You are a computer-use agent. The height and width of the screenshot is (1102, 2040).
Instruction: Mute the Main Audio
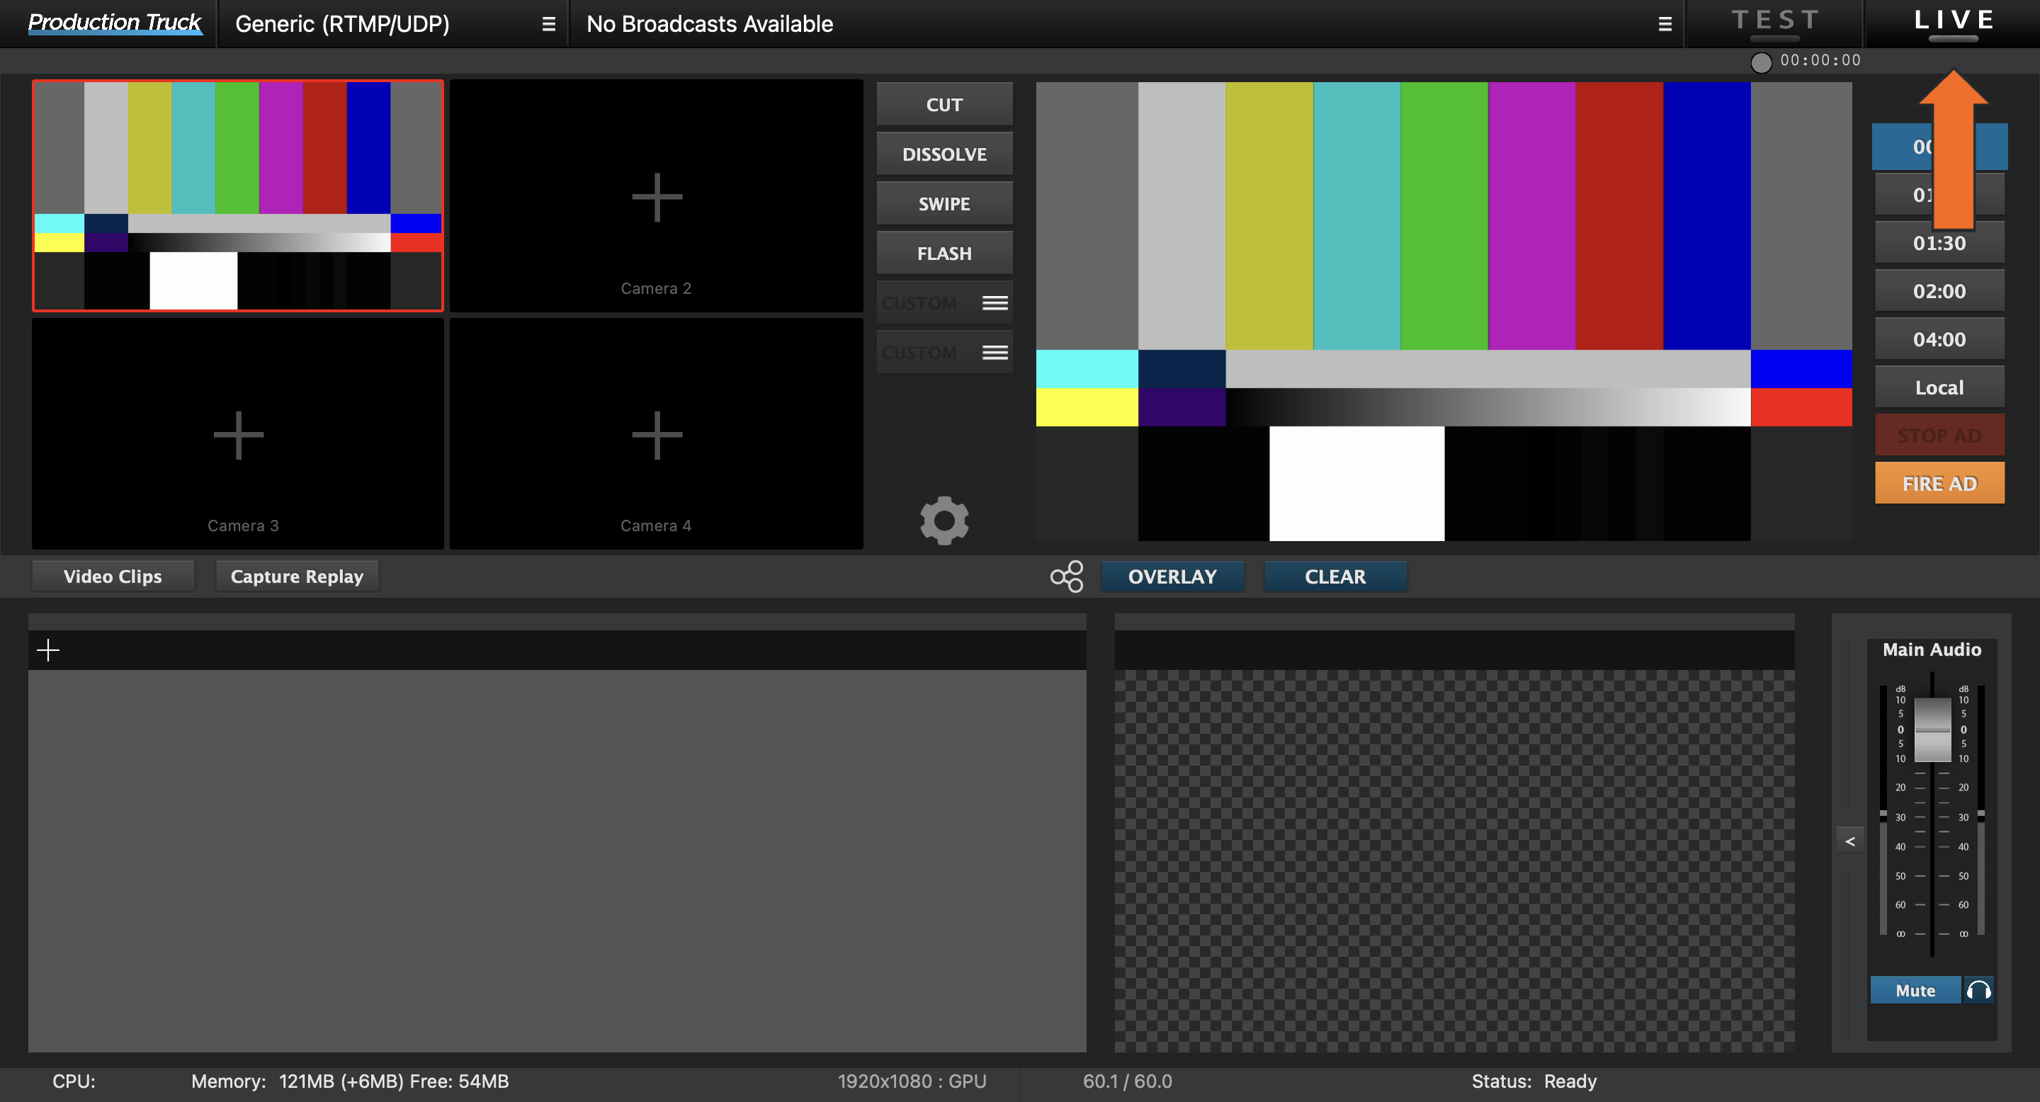[x=1915, y=989]
